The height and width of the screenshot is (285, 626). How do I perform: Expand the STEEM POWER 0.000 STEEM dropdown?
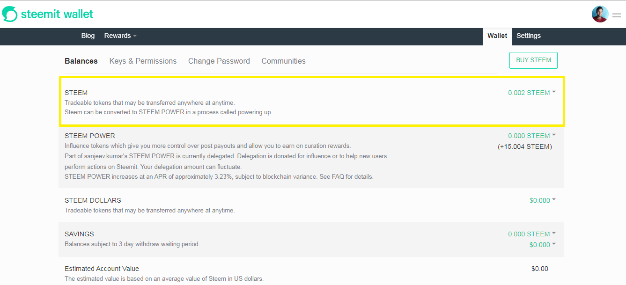point(532,136)
